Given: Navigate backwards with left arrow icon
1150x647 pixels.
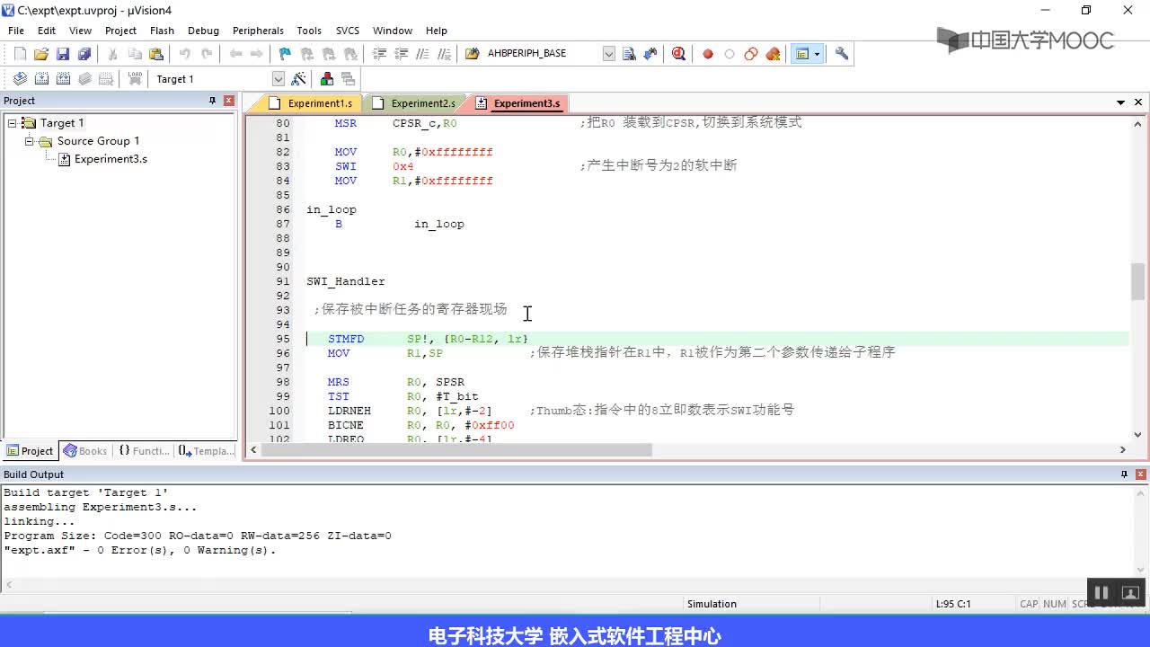Looking at the screenshot, I should 235,54.
